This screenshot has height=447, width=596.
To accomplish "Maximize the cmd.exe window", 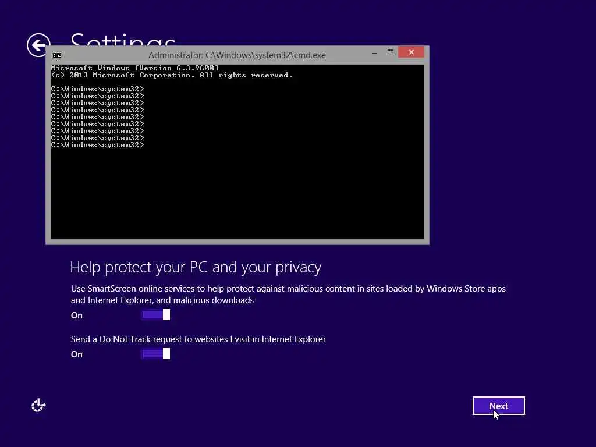I will click(x=391, y=52).
